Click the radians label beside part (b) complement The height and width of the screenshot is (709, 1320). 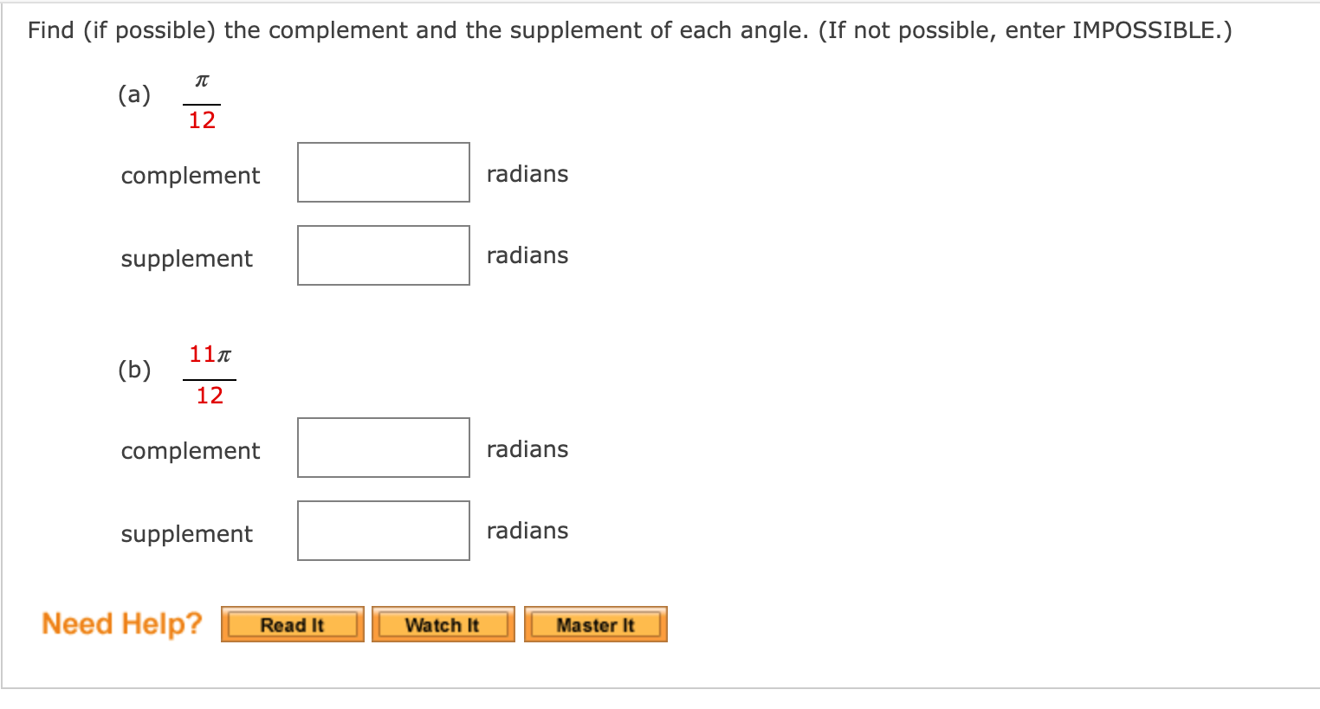point(527,448)
